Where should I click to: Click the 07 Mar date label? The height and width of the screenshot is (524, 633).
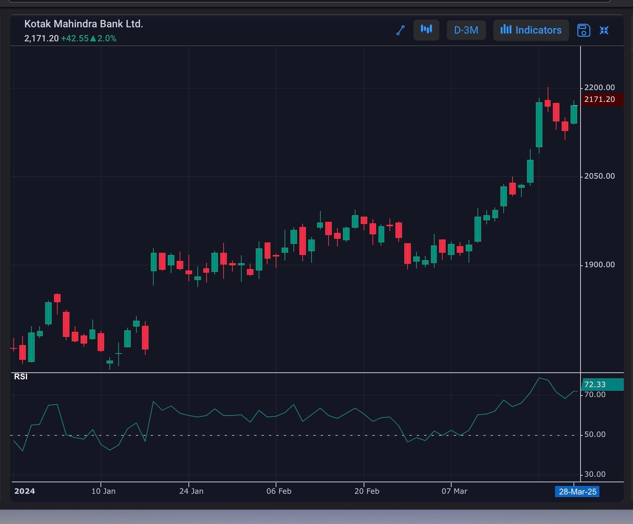pos(455,491)
